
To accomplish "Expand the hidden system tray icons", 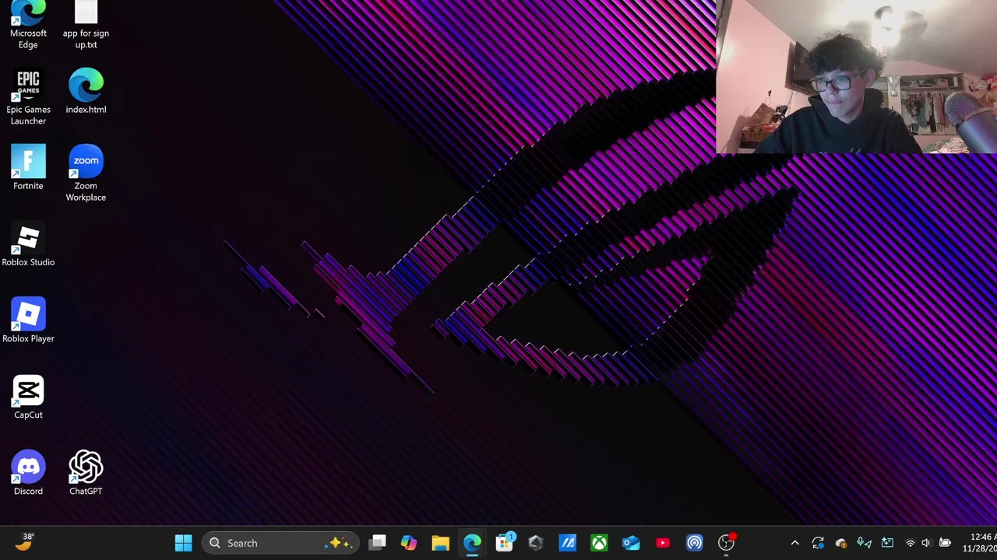I will click(794, 543).
